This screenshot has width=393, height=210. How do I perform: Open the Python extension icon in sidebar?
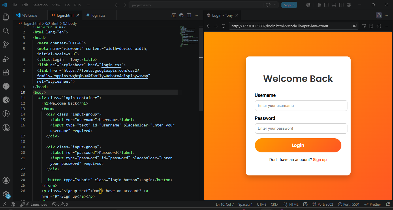tap(6, 86)
